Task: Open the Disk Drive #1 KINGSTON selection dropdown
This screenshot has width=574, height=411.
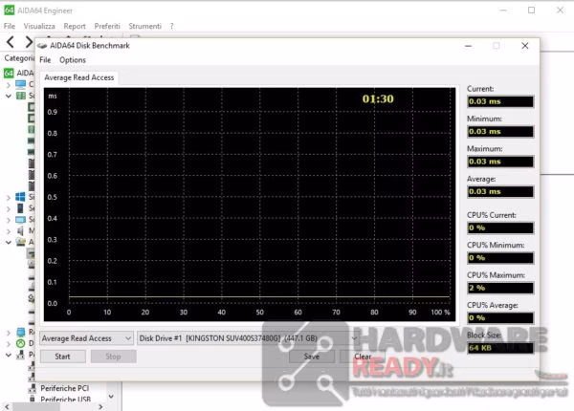Action: click(x=248, y=338)
